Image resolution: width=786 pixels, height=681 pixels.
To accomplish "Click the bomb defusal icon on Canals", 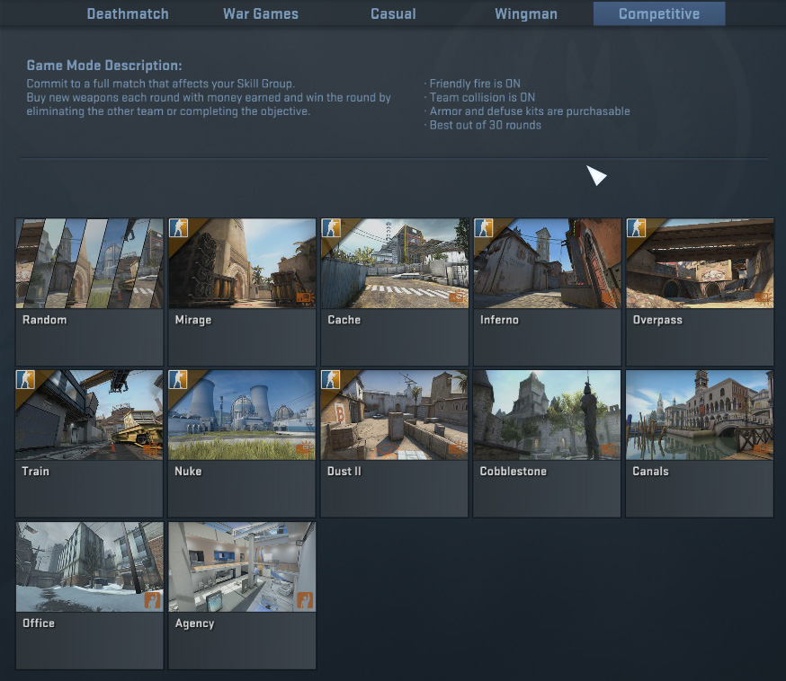I will (762, 450).
